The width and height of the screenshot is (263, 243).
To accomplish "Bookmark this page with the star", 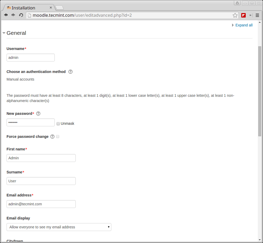I will 235,15.
